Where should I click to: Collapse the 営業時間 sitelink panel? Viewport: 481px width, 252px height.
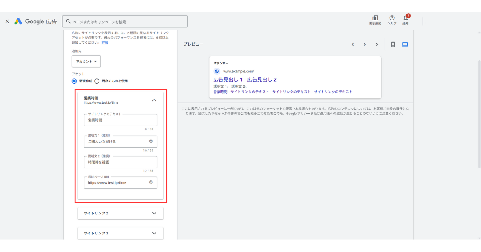(x=154, y=100)
